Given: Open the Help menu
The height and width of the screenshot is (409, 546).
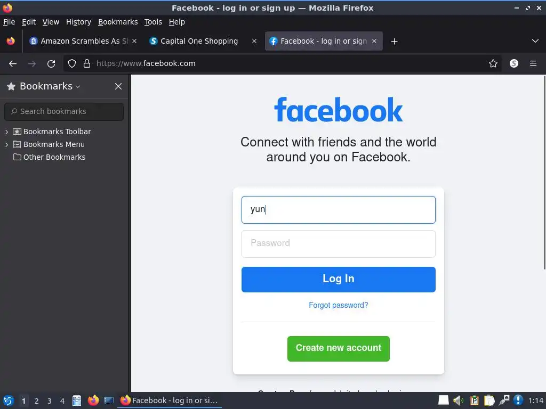Looking at the screenshot, I should [x=177, y=22].
